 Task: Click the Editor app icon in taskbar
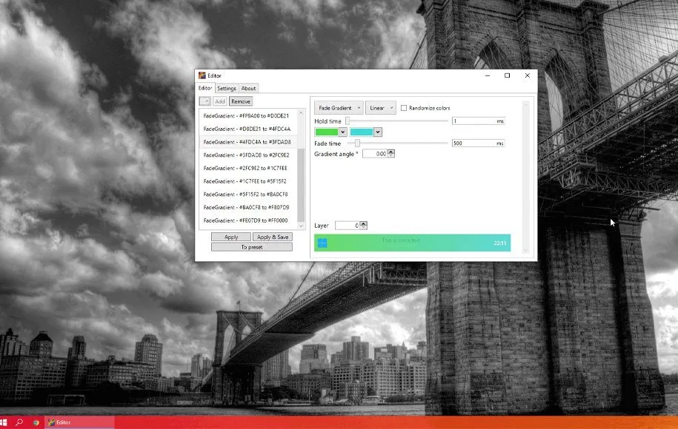pos(51,422)
